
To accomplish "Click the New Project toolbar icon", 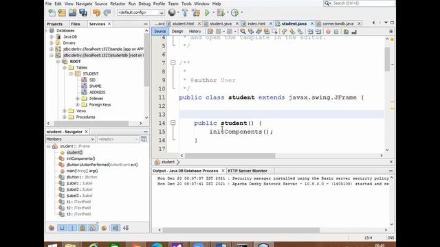I will pos(62,12).
